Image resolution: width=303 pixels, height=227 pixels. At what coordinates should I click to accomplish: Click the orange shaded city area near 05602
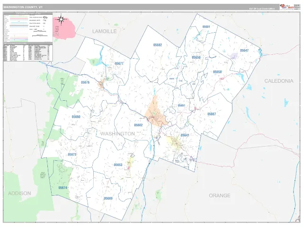tap(156, 113)
